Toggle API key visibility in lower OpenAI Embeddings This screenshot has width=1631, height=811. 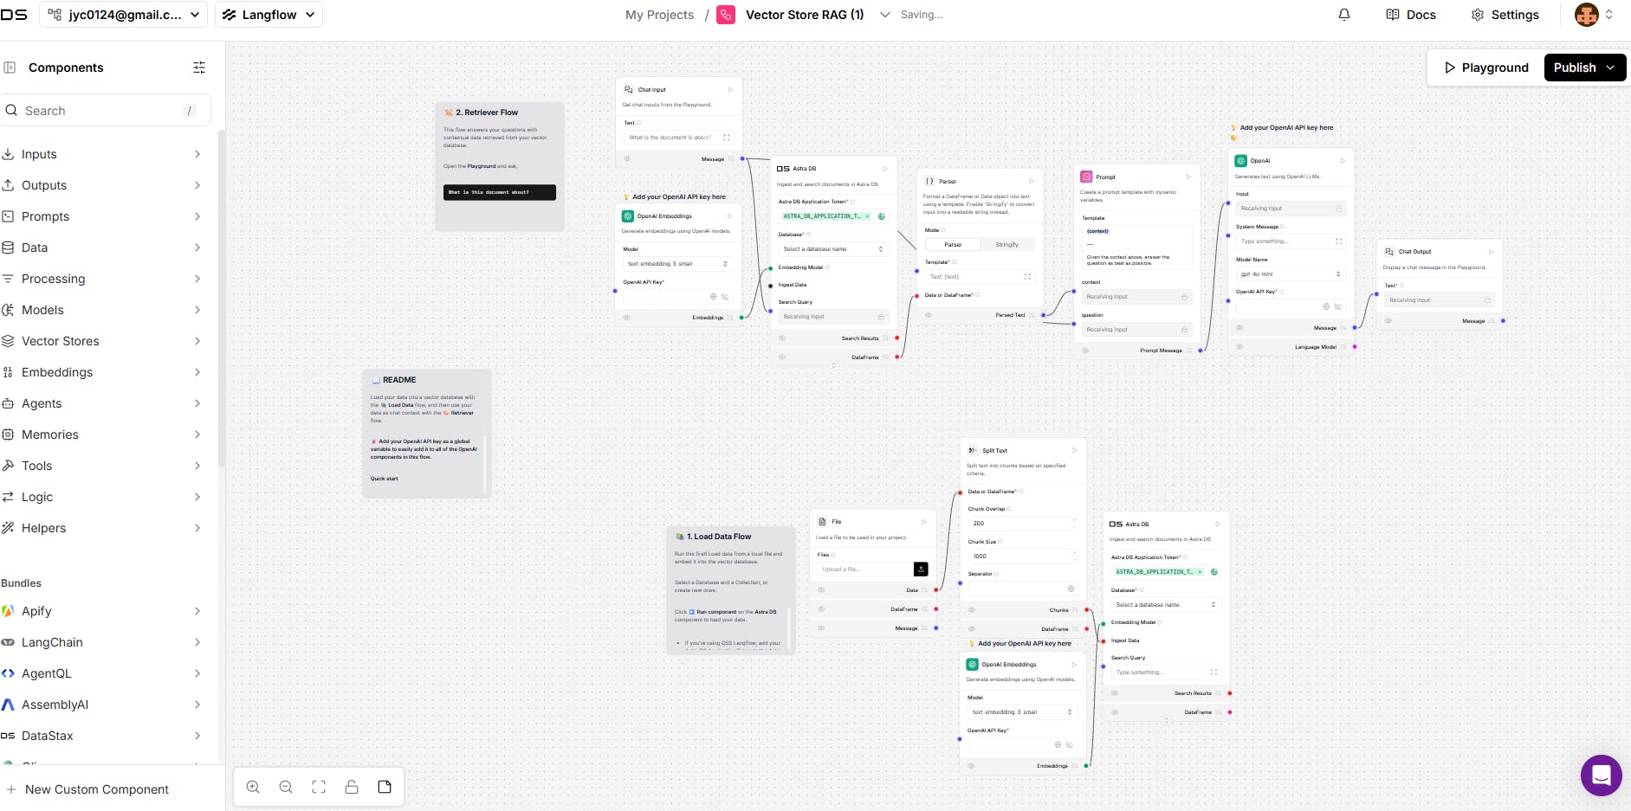tap(1070, 744)
